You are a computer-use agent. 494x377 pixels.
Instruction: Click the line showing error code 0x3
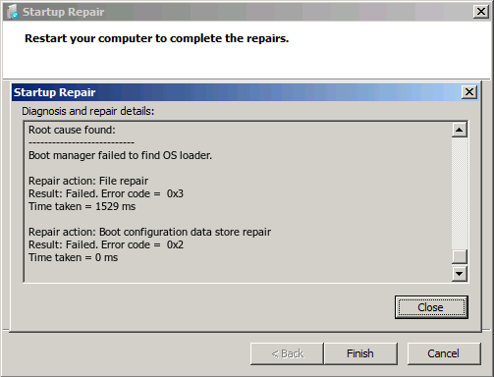coord(106,193)
